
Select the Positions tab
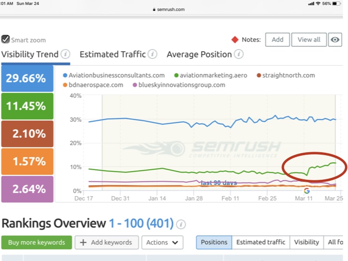214,242
